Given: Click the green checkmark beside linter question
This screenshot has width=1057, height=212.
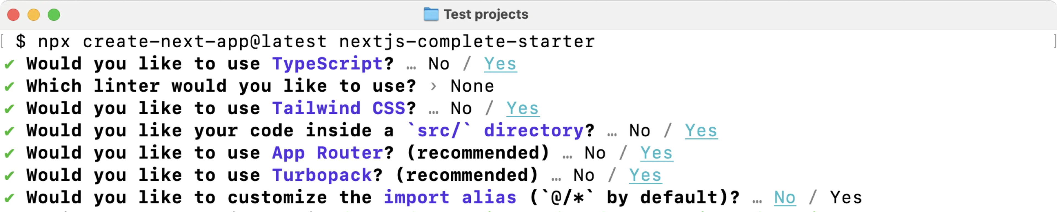Looking at the screenshot, I should 9,87.
